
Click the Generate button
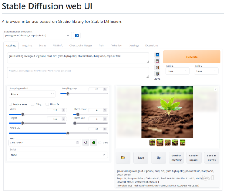click(x=192, y=57)
